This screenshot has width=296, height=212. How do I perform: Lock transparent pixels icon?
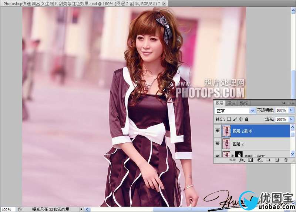(229, 119)
